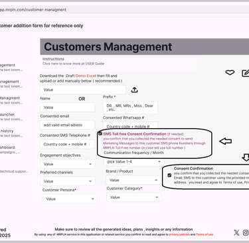Click the Consented What'sapp number field
The image size is (249, 243).
tap(130, 125)
